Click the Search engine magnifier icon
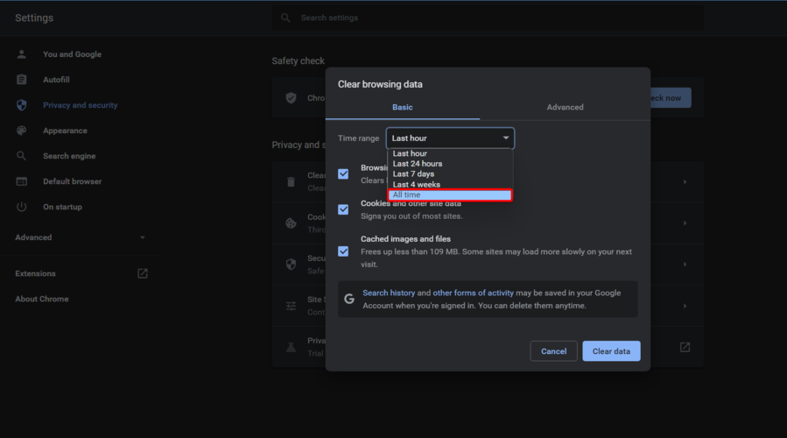 22,156
